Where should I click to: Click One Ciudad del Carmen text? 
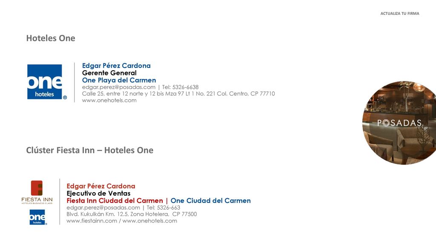(x=210, y=201)
